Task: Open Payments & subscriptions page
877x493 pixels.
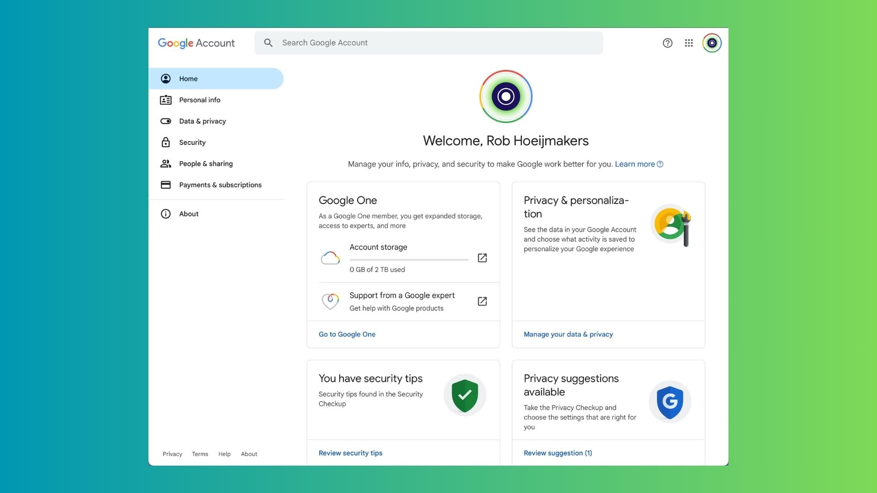Action: [x=220, y=185]
